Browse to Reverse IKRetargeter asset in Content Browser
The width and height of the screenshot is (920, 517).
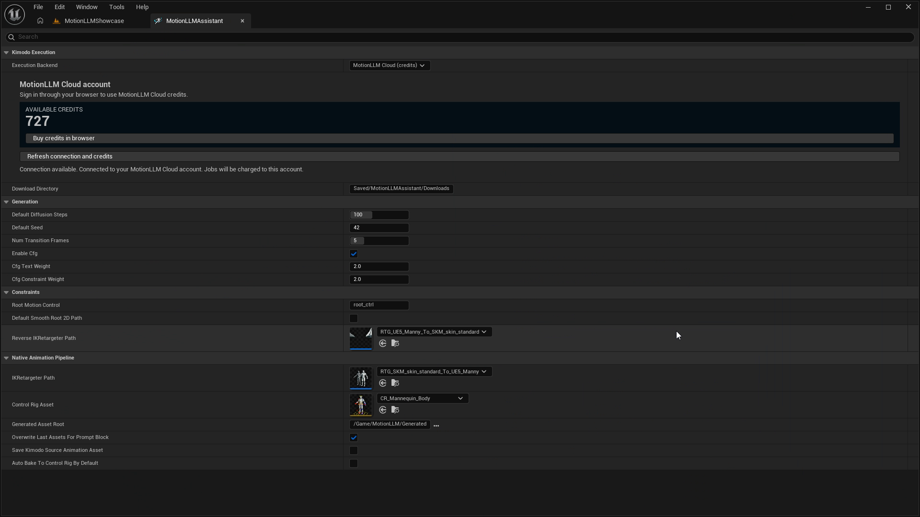tap(395, 343)
